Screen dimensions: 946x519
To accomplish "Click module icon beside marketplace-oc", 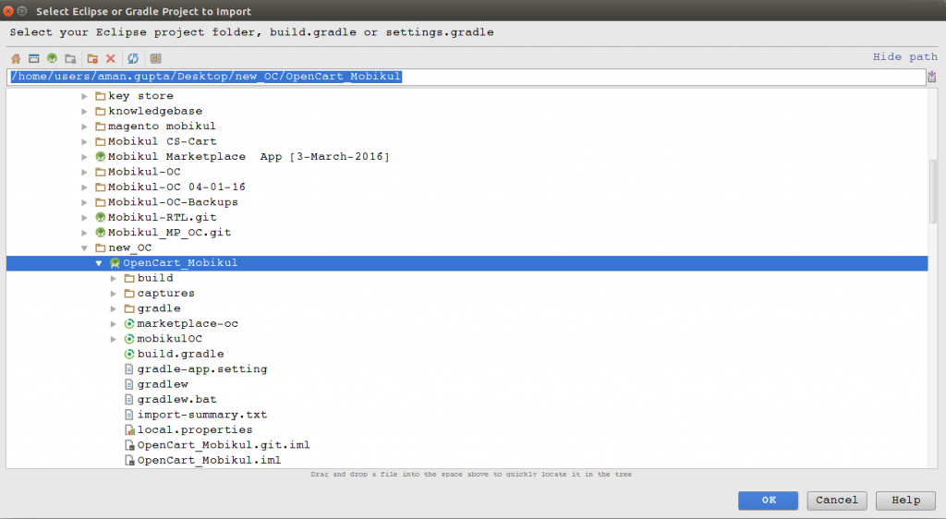I will pos(129,324).
